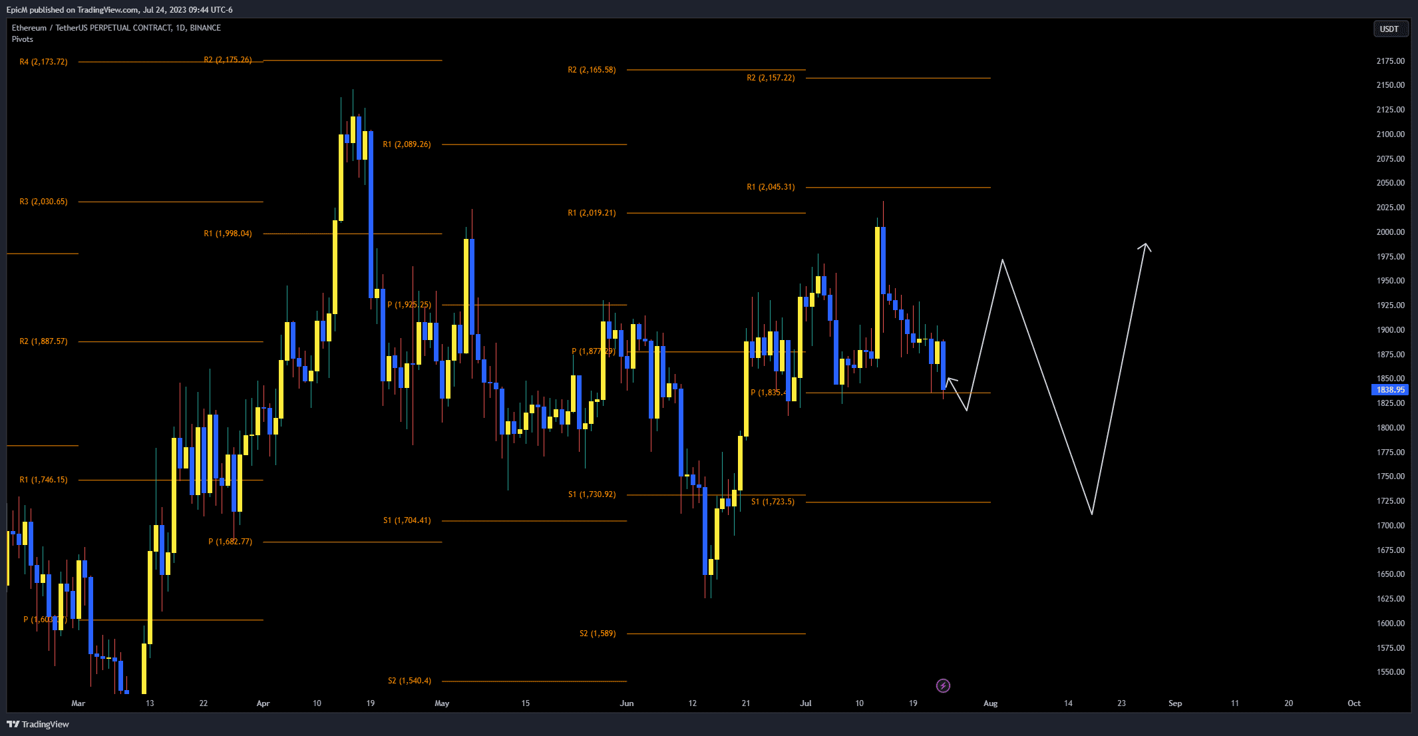Click the Pivots indicator label
This screenshot has height=736, width=1418.
point(22,39)
